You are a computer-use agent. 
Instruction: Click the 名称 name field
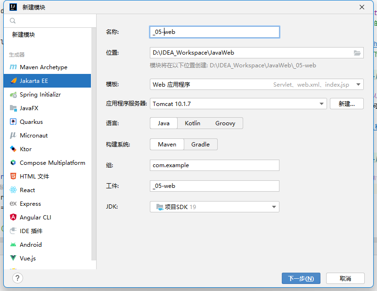pos(214,32)
